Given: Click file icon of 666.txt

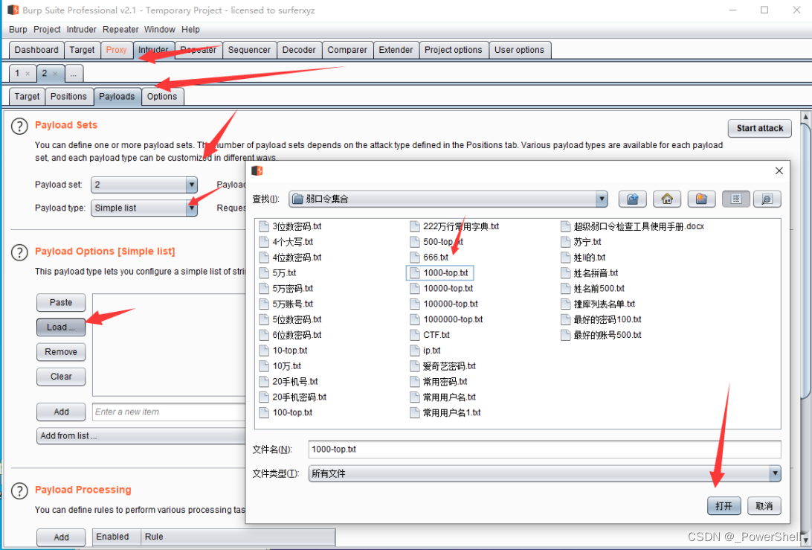Looking at the screenshot, I should coord(414,257).
